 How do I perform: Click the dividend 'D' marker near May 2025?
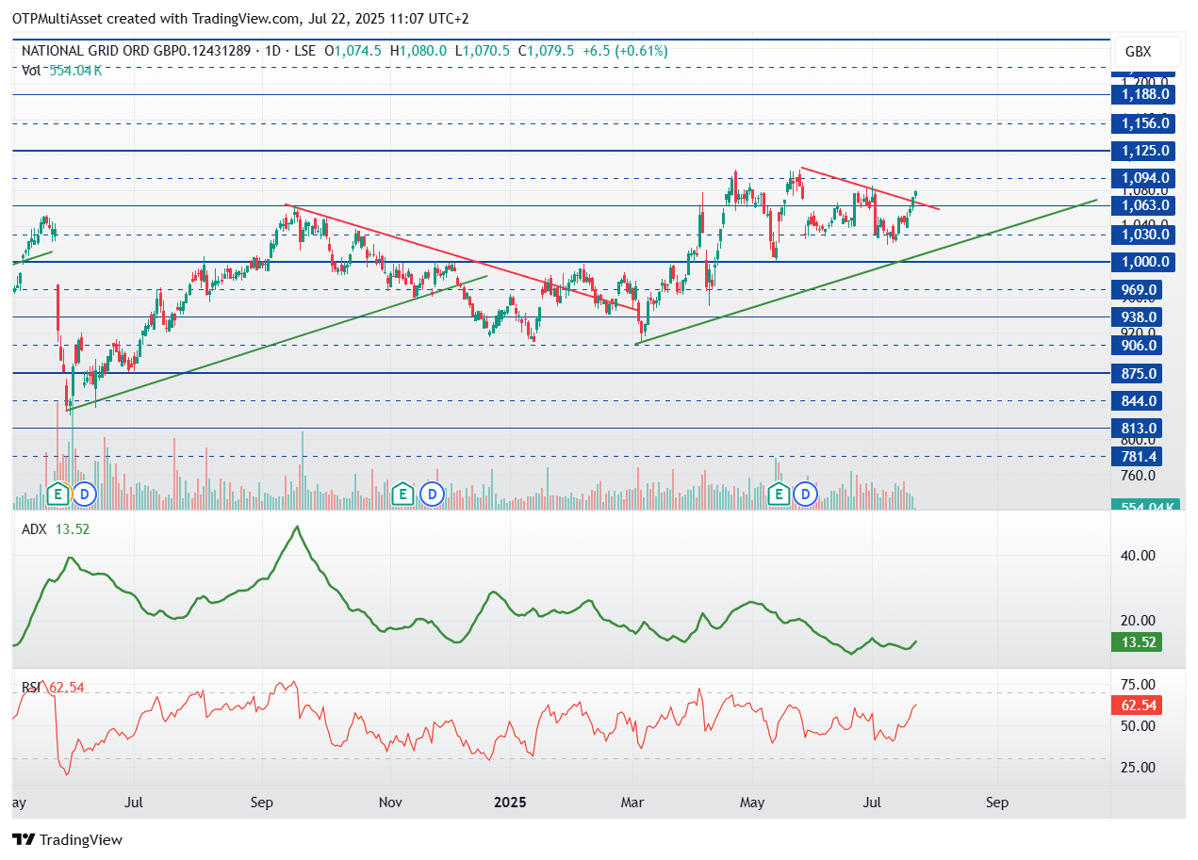pos(806,493)
